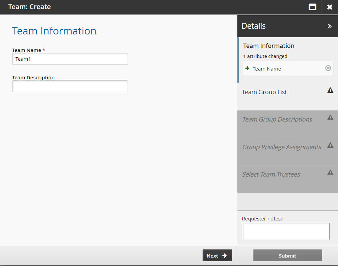338x266 pixels.
Task: Click the green plus icon beside Team Name
Action: pos(248,69)
